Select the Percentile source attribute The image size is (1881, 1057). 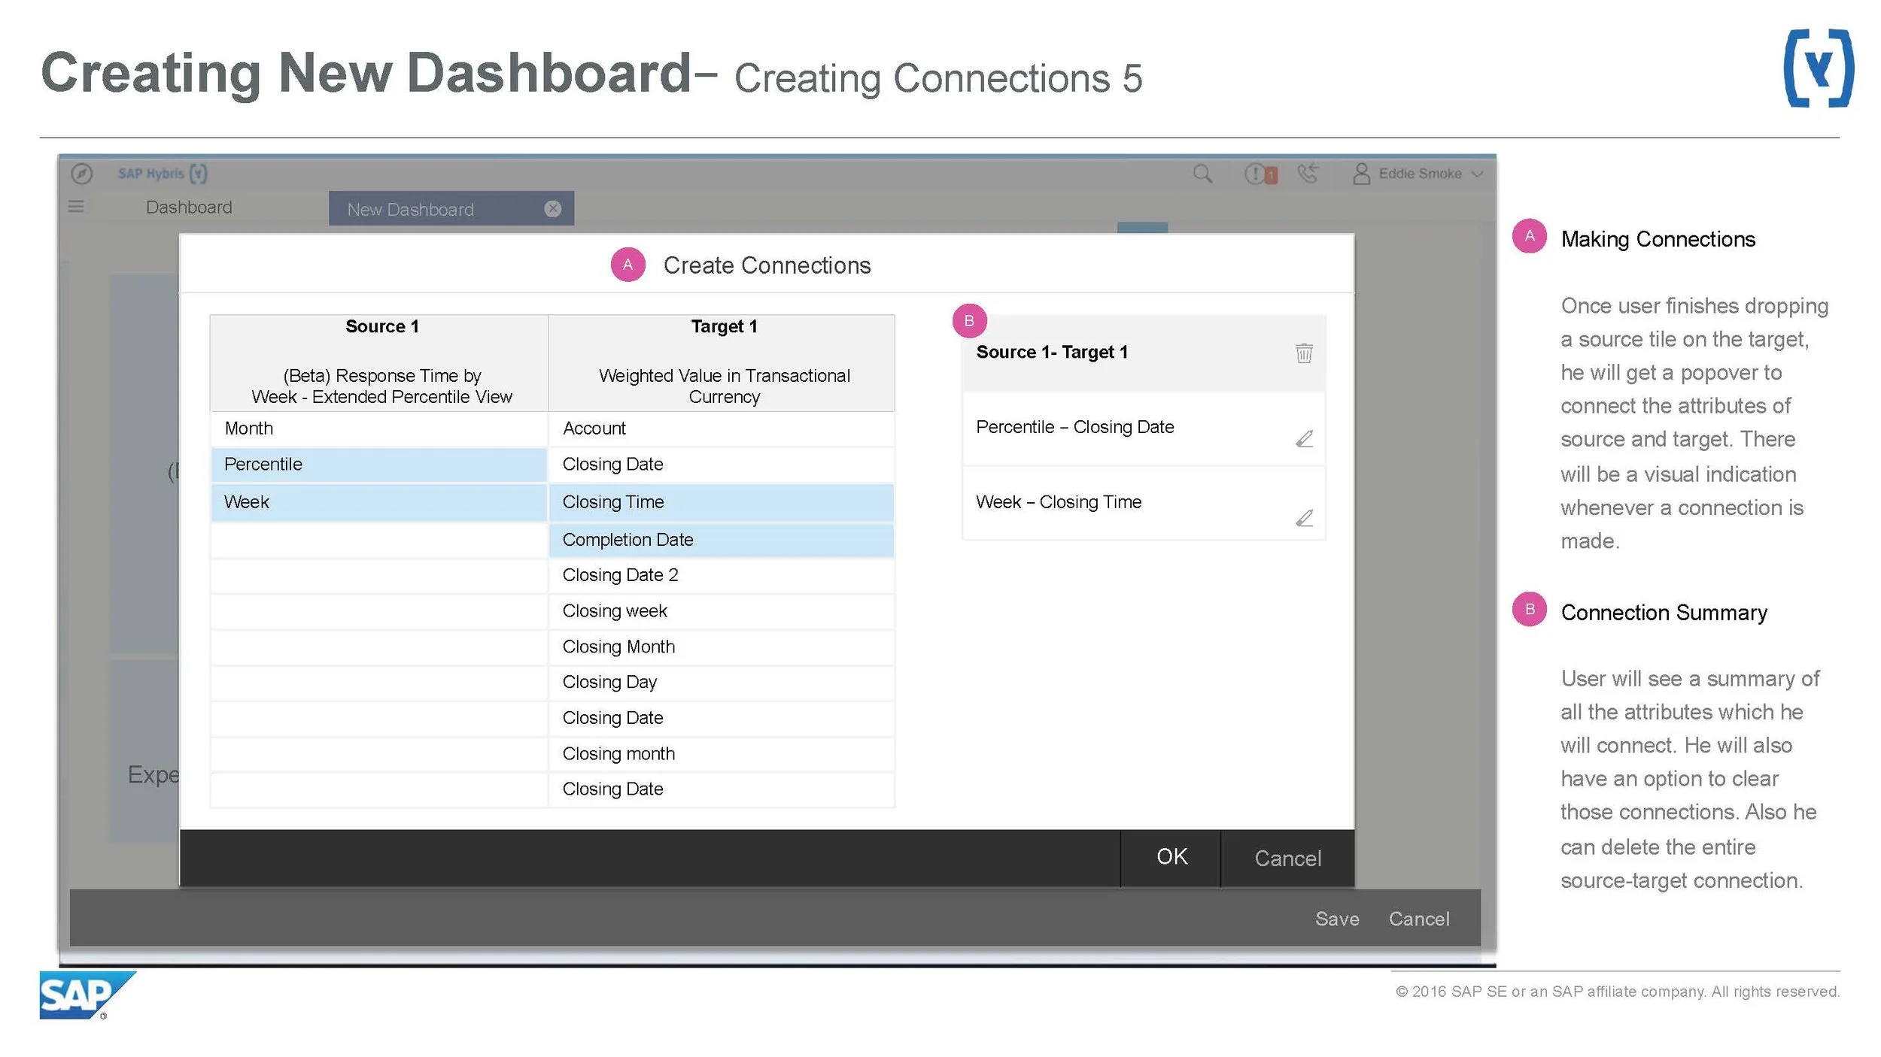379,465
